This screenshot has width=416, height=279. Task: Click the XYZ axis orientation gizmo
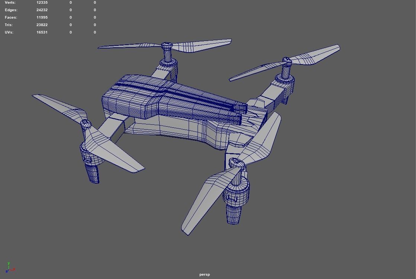click(x=10, y=267)
